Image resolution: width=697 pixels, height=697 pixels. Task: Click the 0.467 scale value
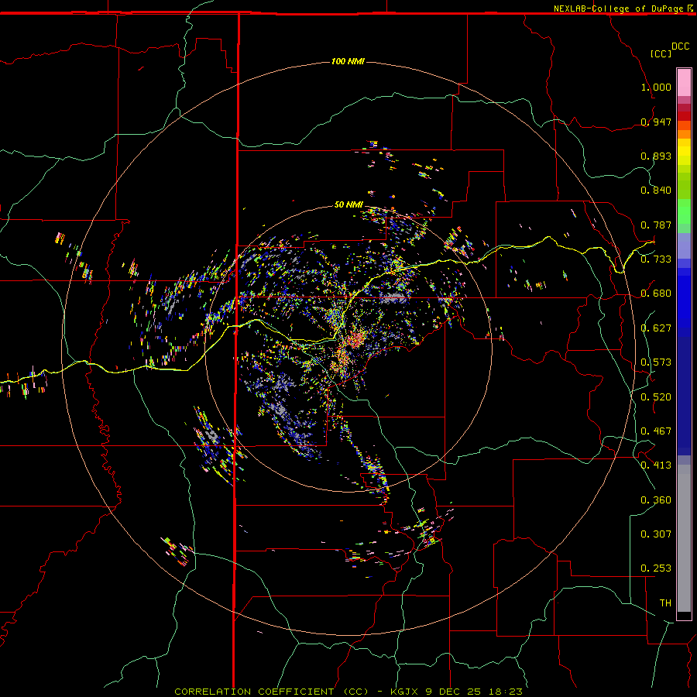point(656,431)
